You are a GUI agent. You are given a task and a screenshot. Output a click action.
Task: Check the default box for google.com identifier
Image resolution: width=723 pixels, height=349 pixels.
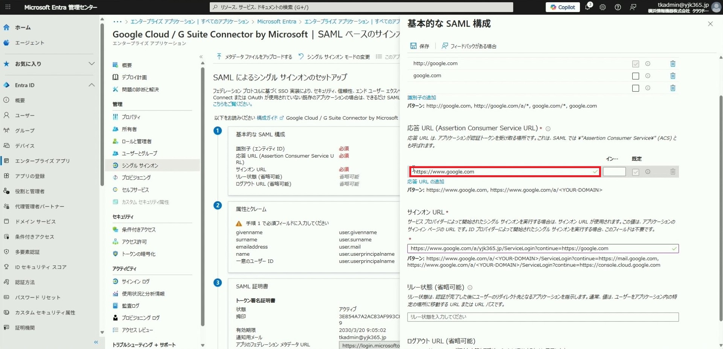coord(636,76)
